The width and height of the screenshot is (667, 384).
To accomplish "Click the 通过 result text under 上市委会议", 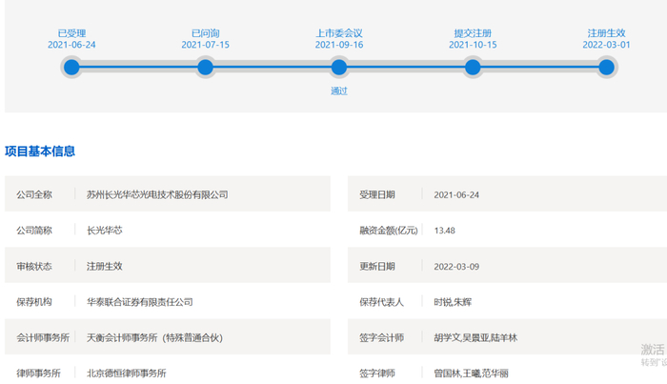I will tap(339, 91).
